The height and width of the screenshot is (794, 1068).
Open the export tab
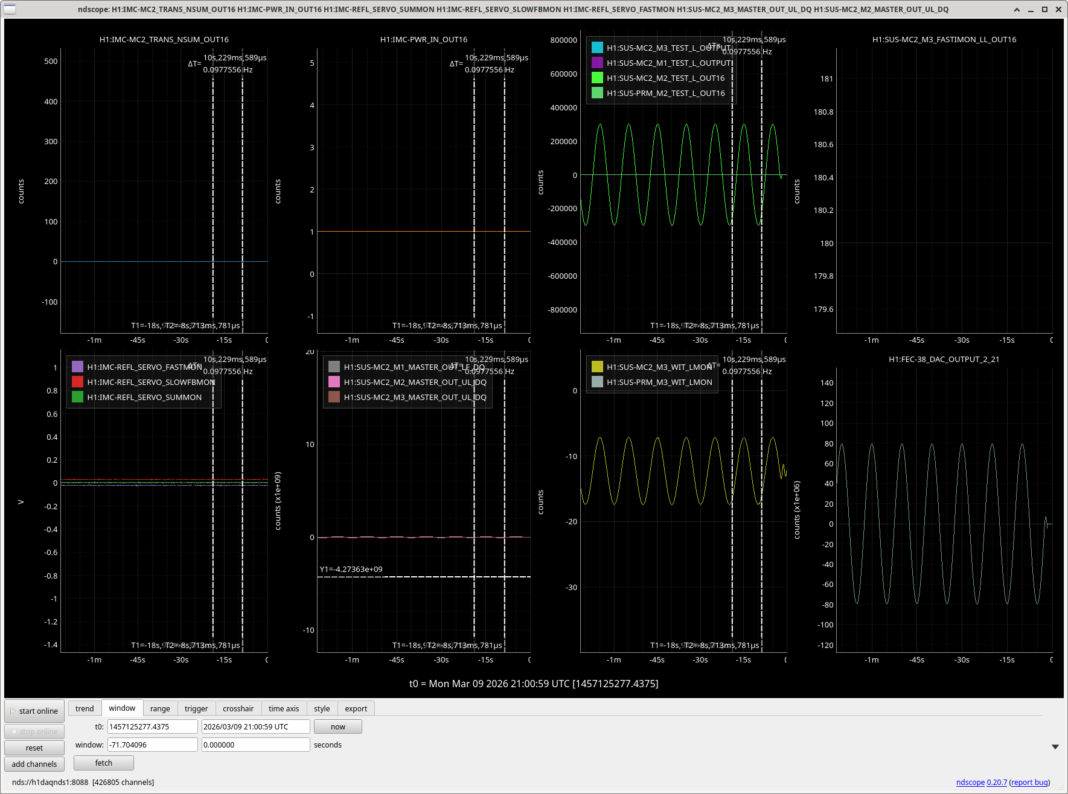tap(356, 708)
